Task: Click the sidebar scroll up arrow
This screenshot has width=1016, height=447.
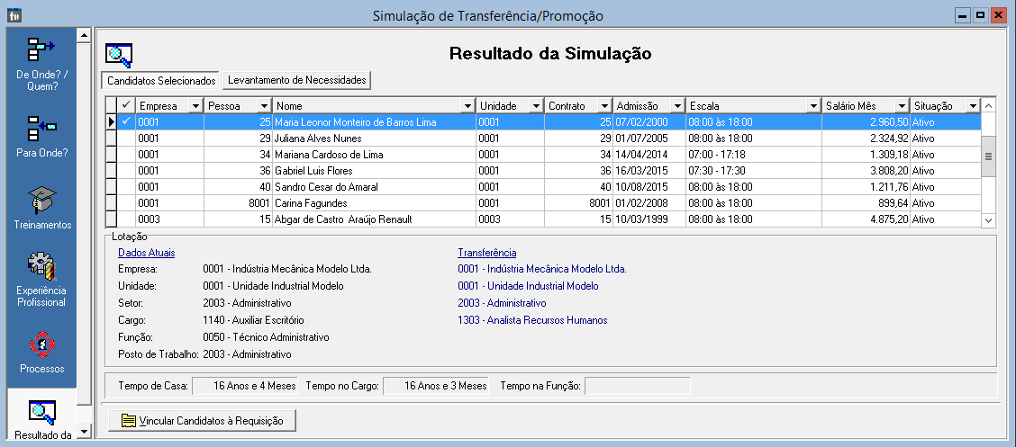Action: (x=84, y=35)
